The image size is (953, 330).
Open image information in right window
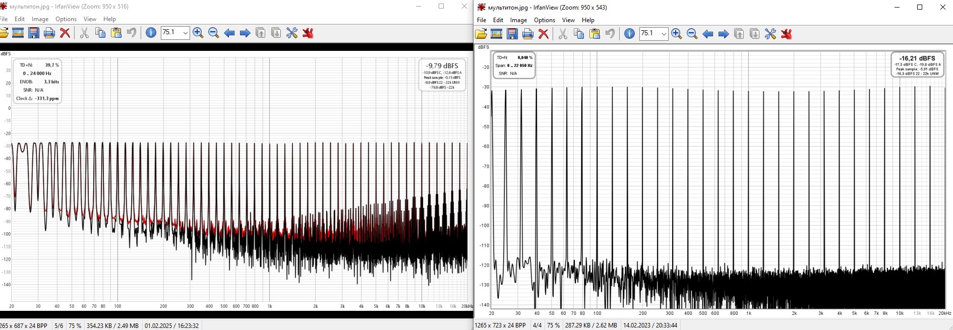coord(629,34)
